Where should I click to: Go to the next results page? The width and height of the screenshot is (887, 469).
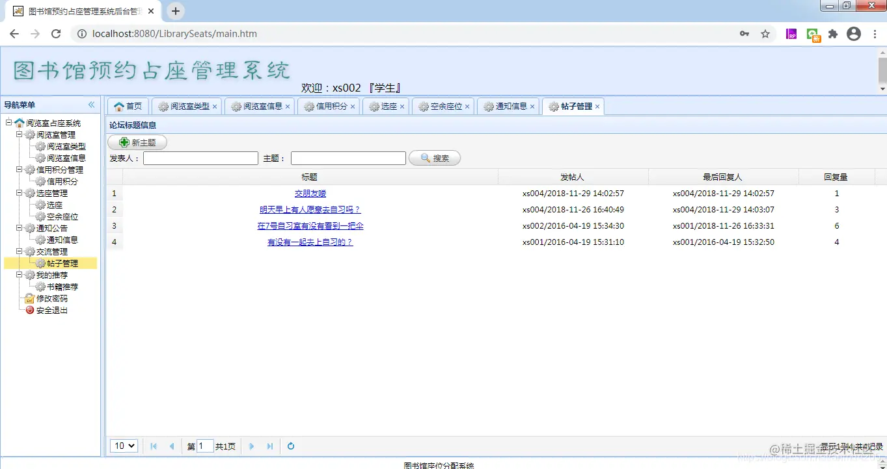tap(252, 446)
